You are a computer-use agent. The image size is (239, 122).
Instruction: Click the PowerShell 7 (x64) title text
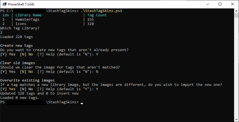(21, 4)
